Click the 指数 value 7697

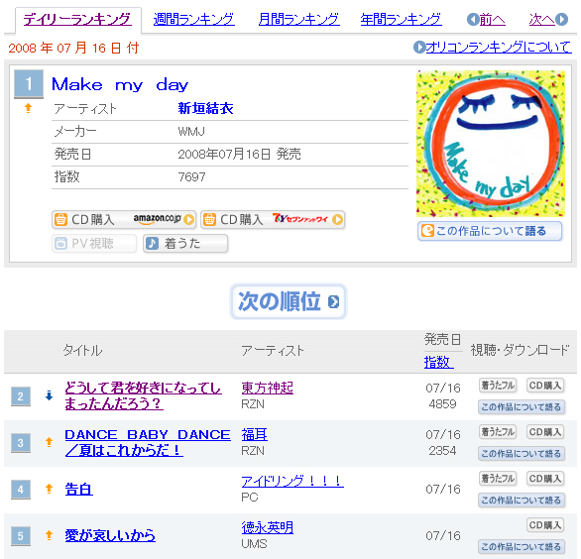click(191, 177)
